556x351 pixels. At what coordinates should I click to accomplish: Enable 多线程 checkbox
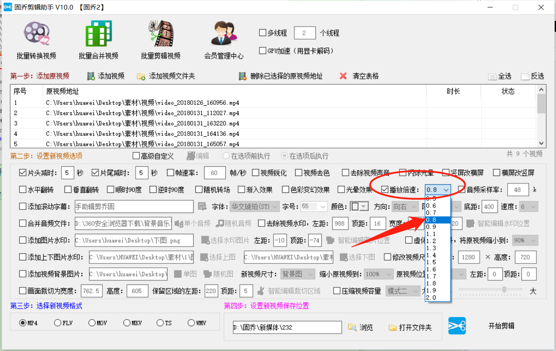click(263, 33)
